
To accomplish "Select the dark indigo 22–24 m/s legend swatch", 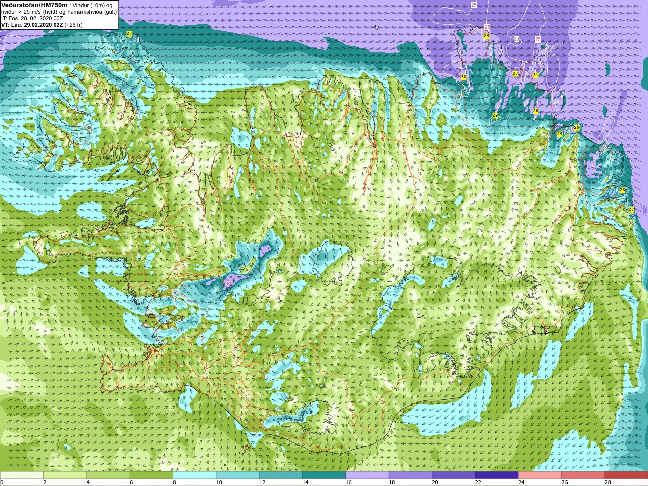I will click(497, 475).
